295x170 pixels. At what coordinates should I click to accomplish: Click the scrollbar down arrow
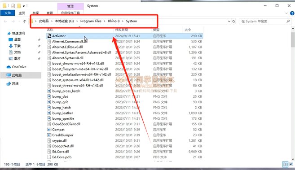(x=293, y=159)
